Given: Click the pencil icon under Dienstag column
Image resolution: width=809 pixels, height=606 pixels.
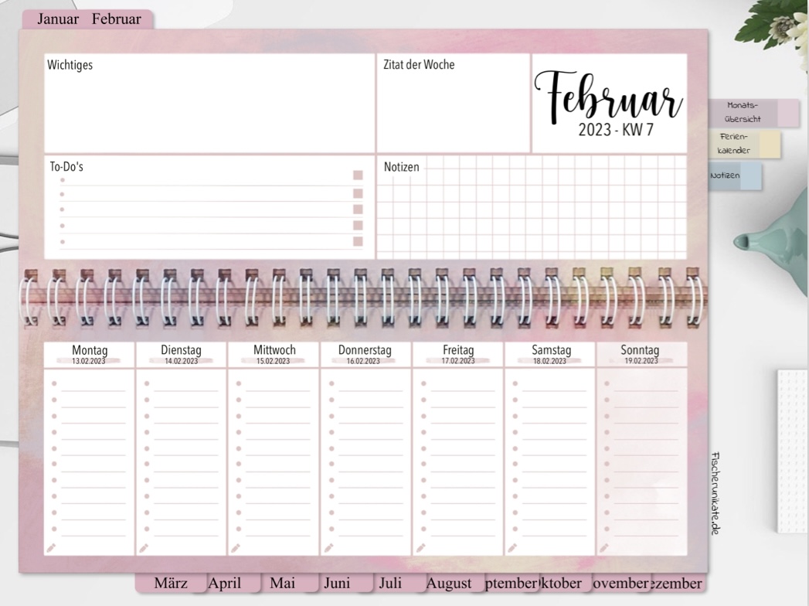Looking at the screenshot, I should click(x=144, y=547).
